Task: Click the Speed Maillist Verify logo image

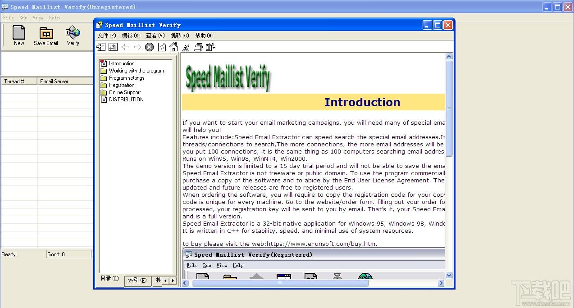Action: pos(228,78)
